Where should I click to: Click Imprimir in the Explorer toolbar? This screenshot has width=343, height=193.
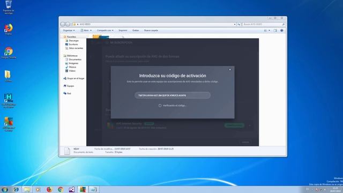tap(123, 31)
